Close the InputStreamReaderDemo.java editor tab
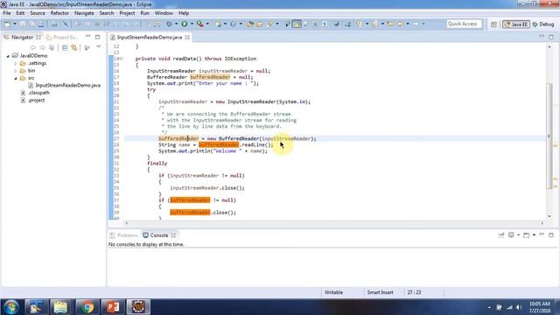 187,37
